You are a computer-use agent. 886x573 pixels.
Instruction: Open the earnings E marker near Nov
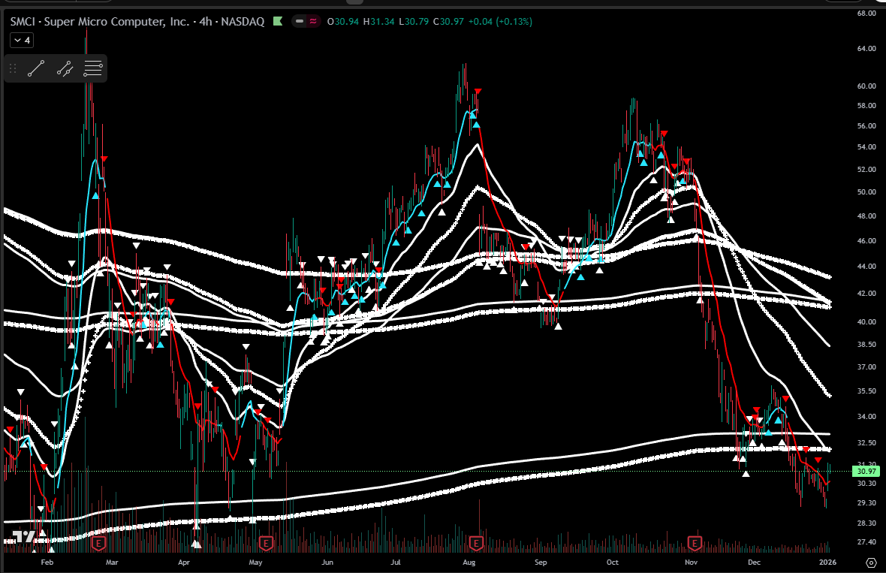click(x=695, y=544)
